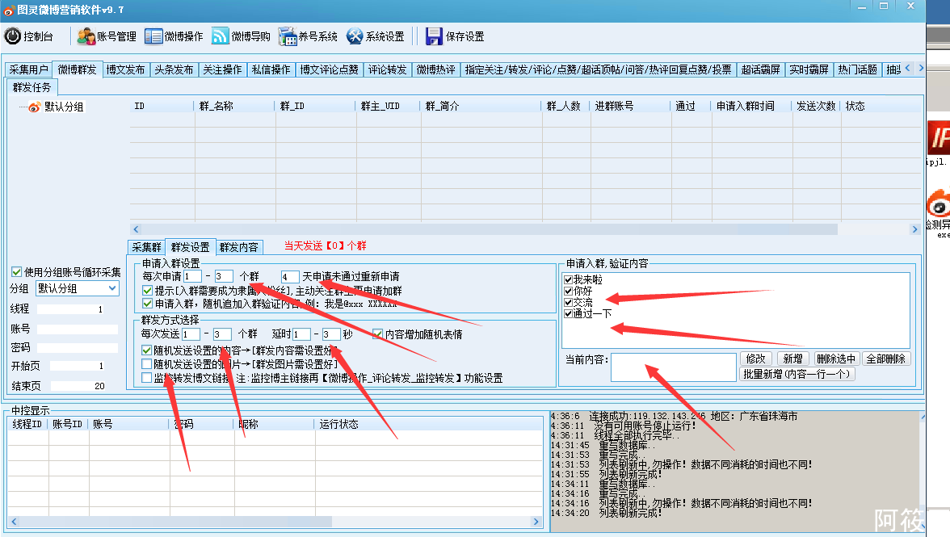Click the 当前内容 text input box
Screen dimensions: 950x537
tap(662, 367)
